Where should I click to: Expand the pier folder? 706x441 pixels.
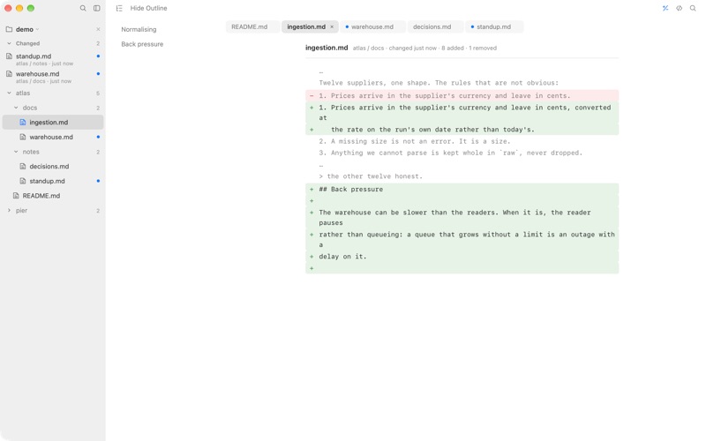point(9,210)
